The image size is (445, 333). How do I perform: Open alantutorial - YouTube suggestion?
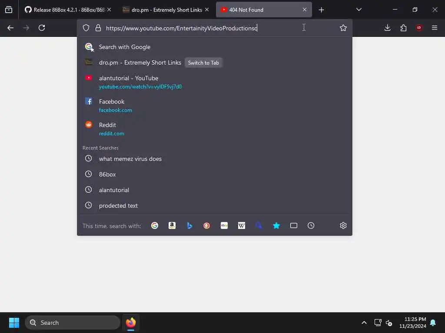click(x=215, y=82)
